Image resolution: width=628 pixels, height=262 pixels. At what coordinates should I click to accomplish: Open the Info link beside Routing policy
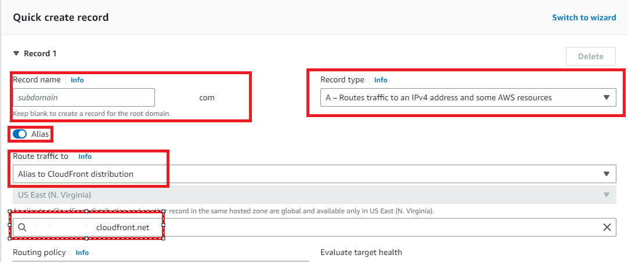[x=82, y=252]
